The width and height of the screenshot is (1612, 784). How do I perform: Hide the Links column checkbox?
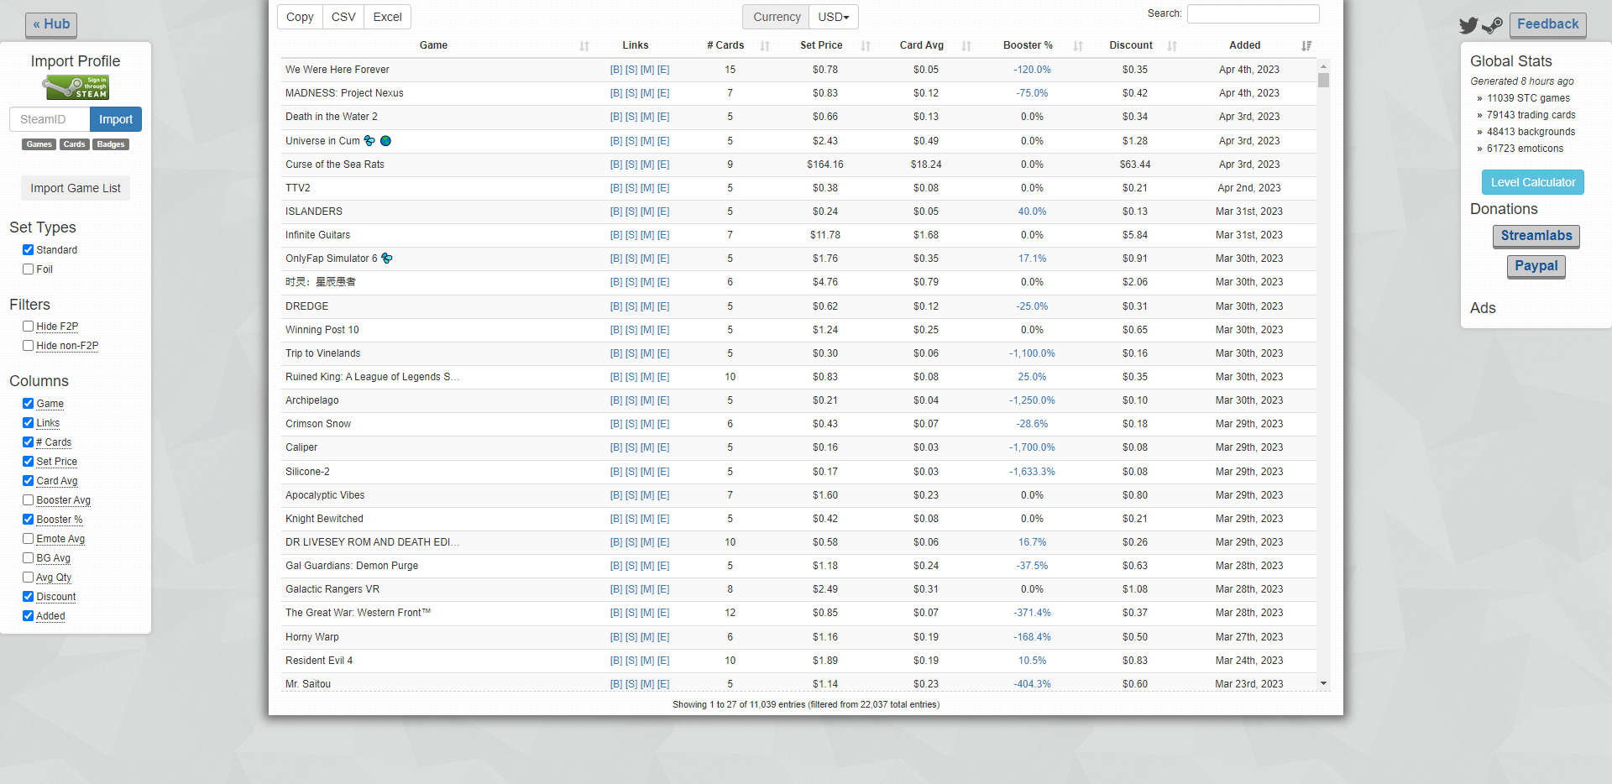pyautogui.click(x=29, y=422)
